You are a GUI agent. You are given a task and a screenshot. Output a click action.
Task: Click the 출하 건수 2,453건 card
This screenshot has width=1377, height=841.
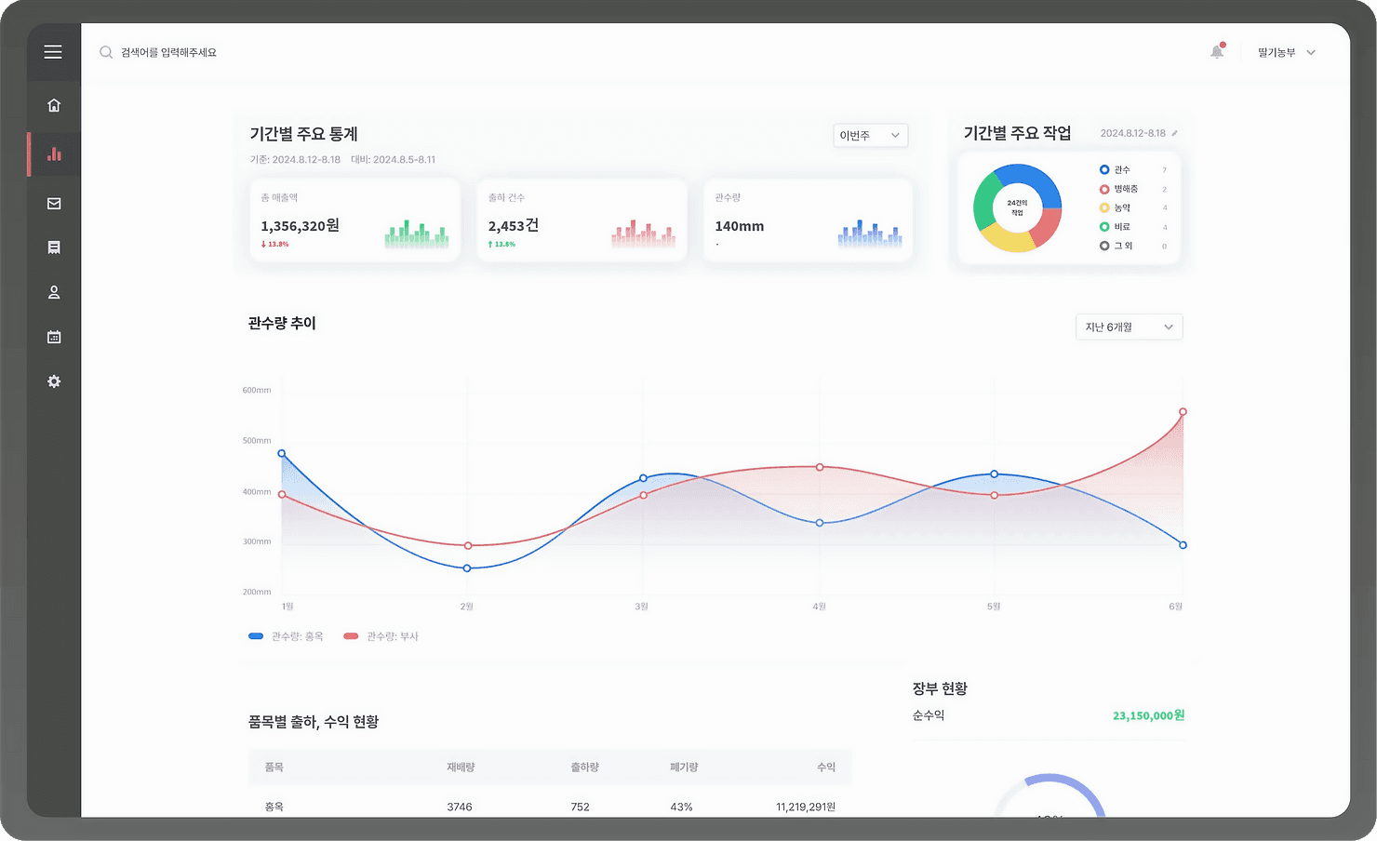pos(582,220)
